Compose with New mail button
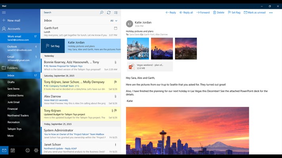The width and height of the screenshot is (282, 158). [x=11, y=21]
